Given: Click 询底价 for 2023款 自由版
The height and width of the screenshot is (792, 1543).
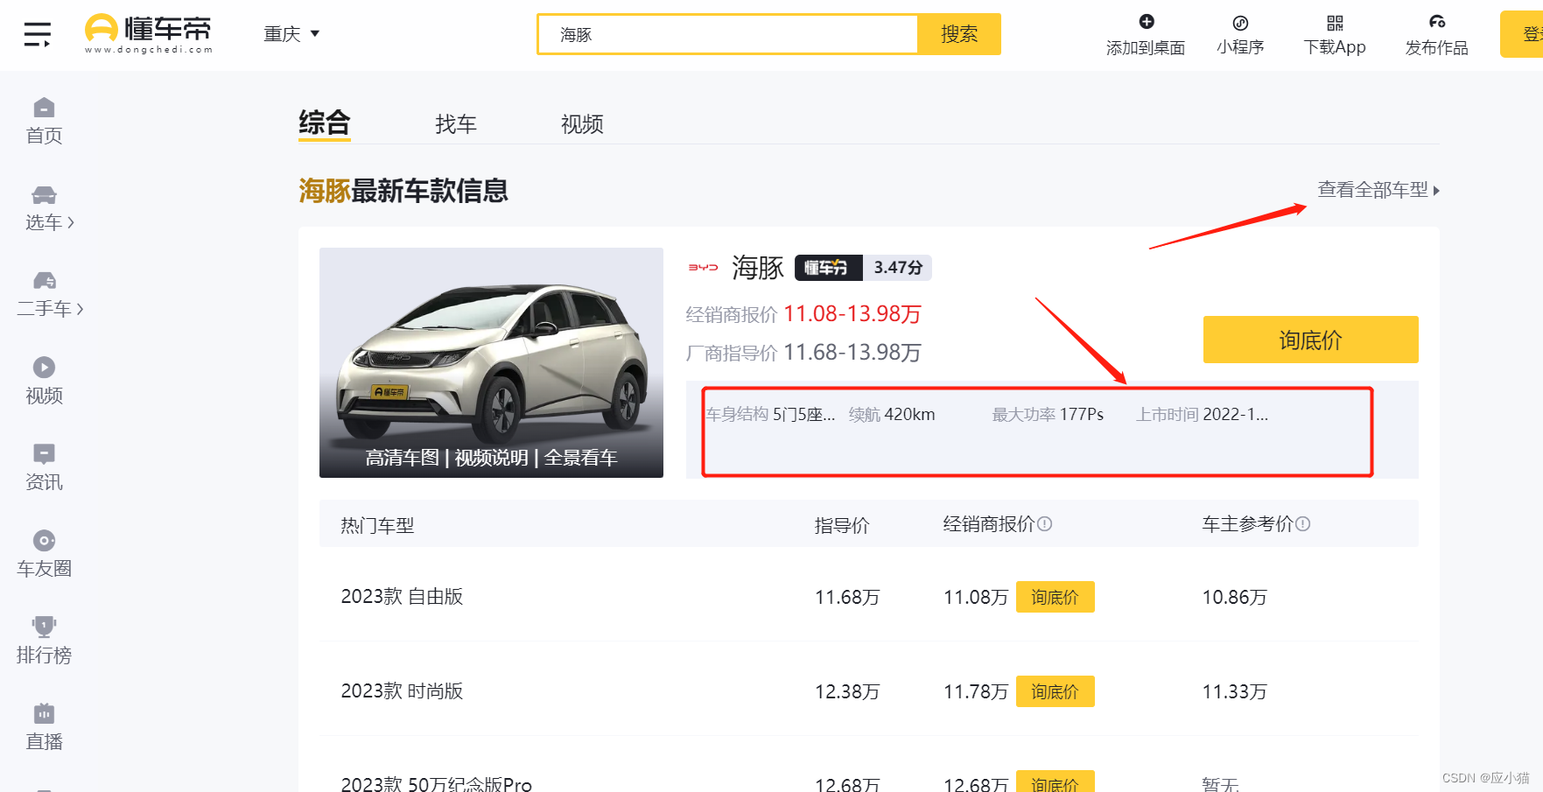Looking at the screenshot, I should (1055, 597).
